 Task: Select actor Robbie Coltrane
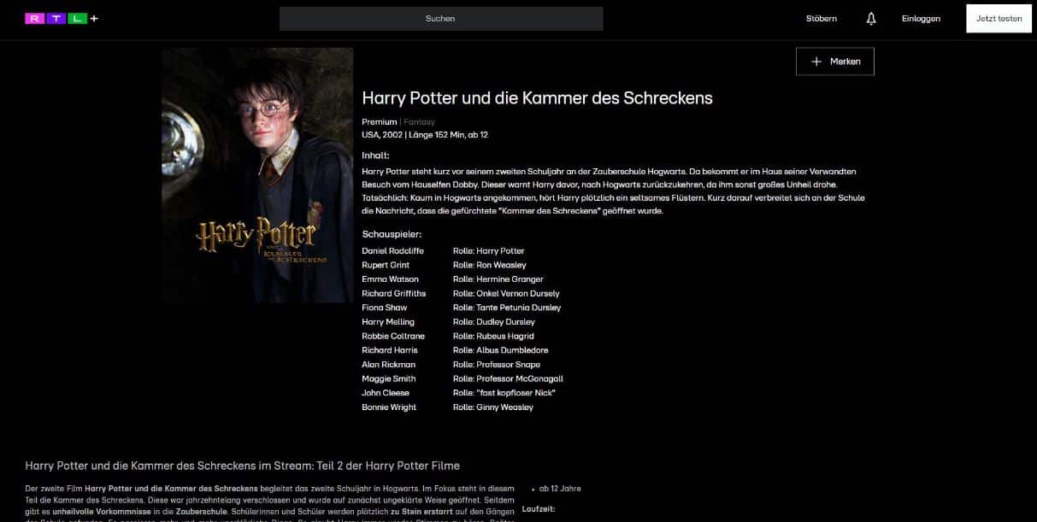coord(393,337)
